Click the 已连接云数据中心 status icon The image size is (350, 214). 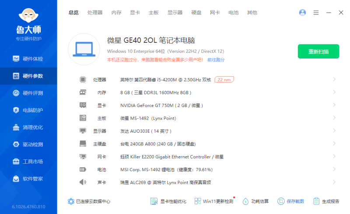[71, 201]
